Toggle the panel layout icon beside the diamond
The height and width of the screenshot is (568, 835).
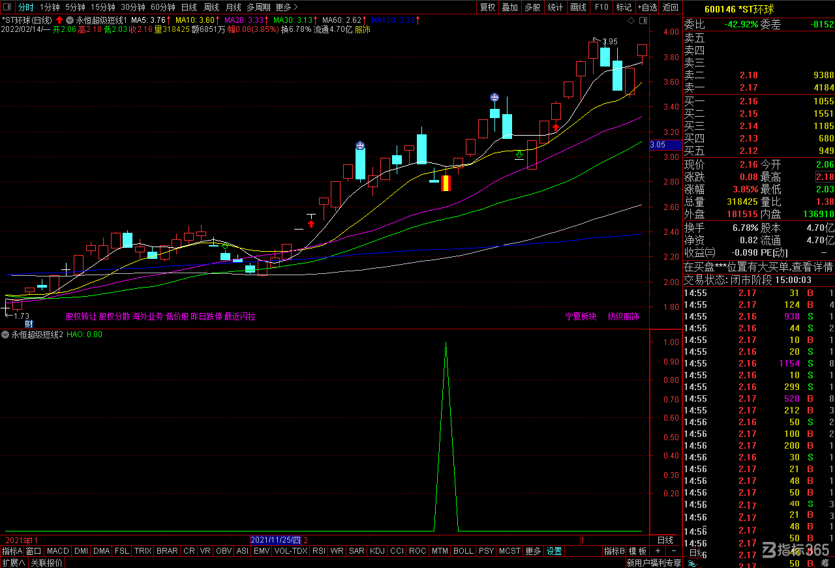pyautogui.click(x=643, y=21)
